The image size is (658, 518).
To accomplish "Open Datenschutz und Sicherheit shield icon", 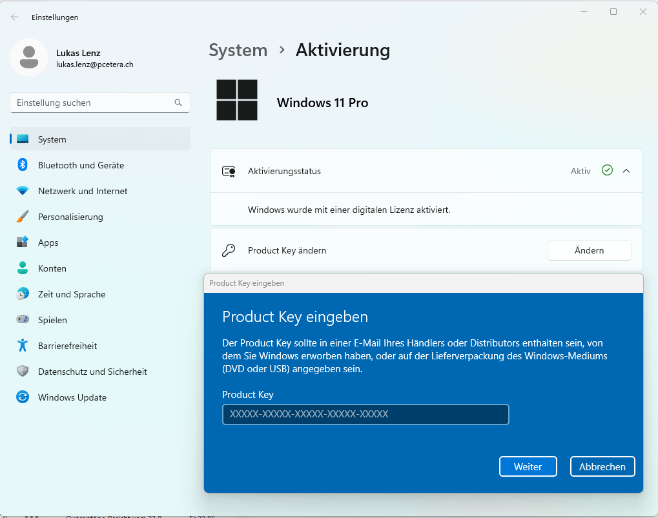I will coord(23,372).
